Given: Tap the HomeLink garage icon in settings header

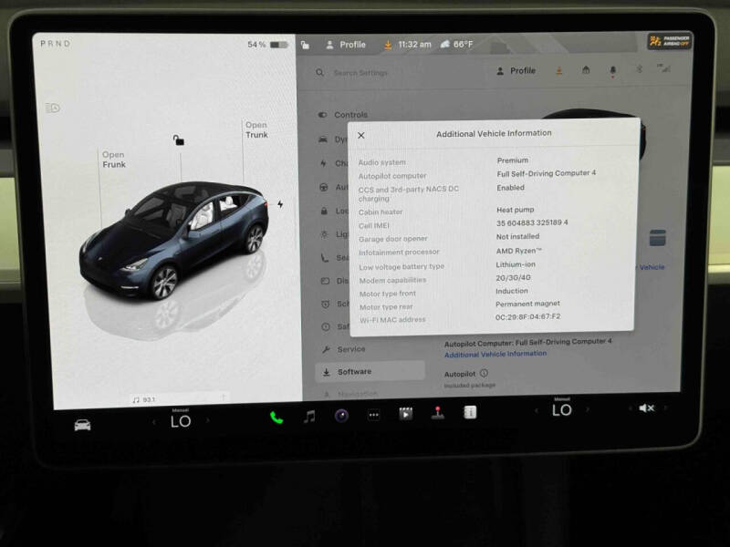Looking at the screenshot, I should (x=586, y=70).
